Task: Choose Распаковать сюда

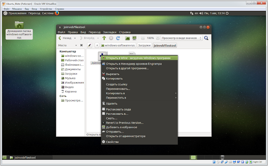Action: pyautogui.click(x=139, y=109)
